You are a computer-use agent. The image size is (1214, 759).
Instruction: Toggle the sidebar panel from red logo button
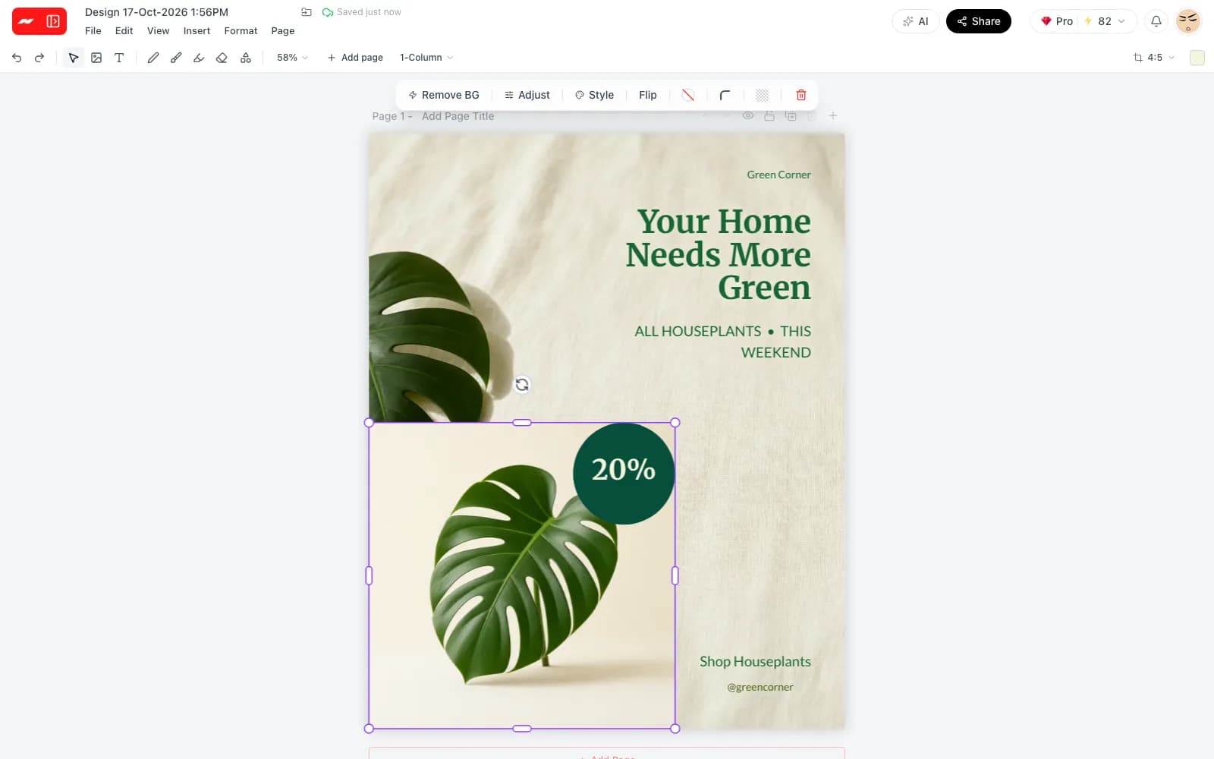pos(53,21)
